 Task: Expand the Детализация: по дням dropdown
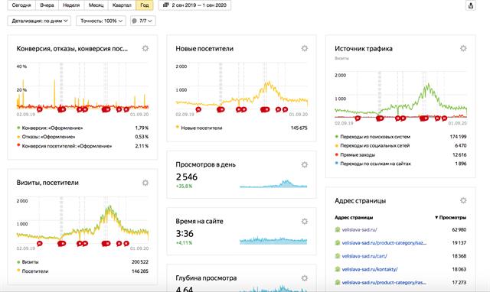coord(39,21)
